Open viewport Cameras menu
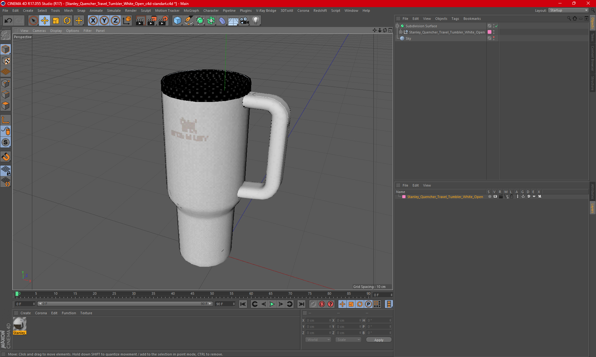This screenshot has width=596, height=357. 39,31
